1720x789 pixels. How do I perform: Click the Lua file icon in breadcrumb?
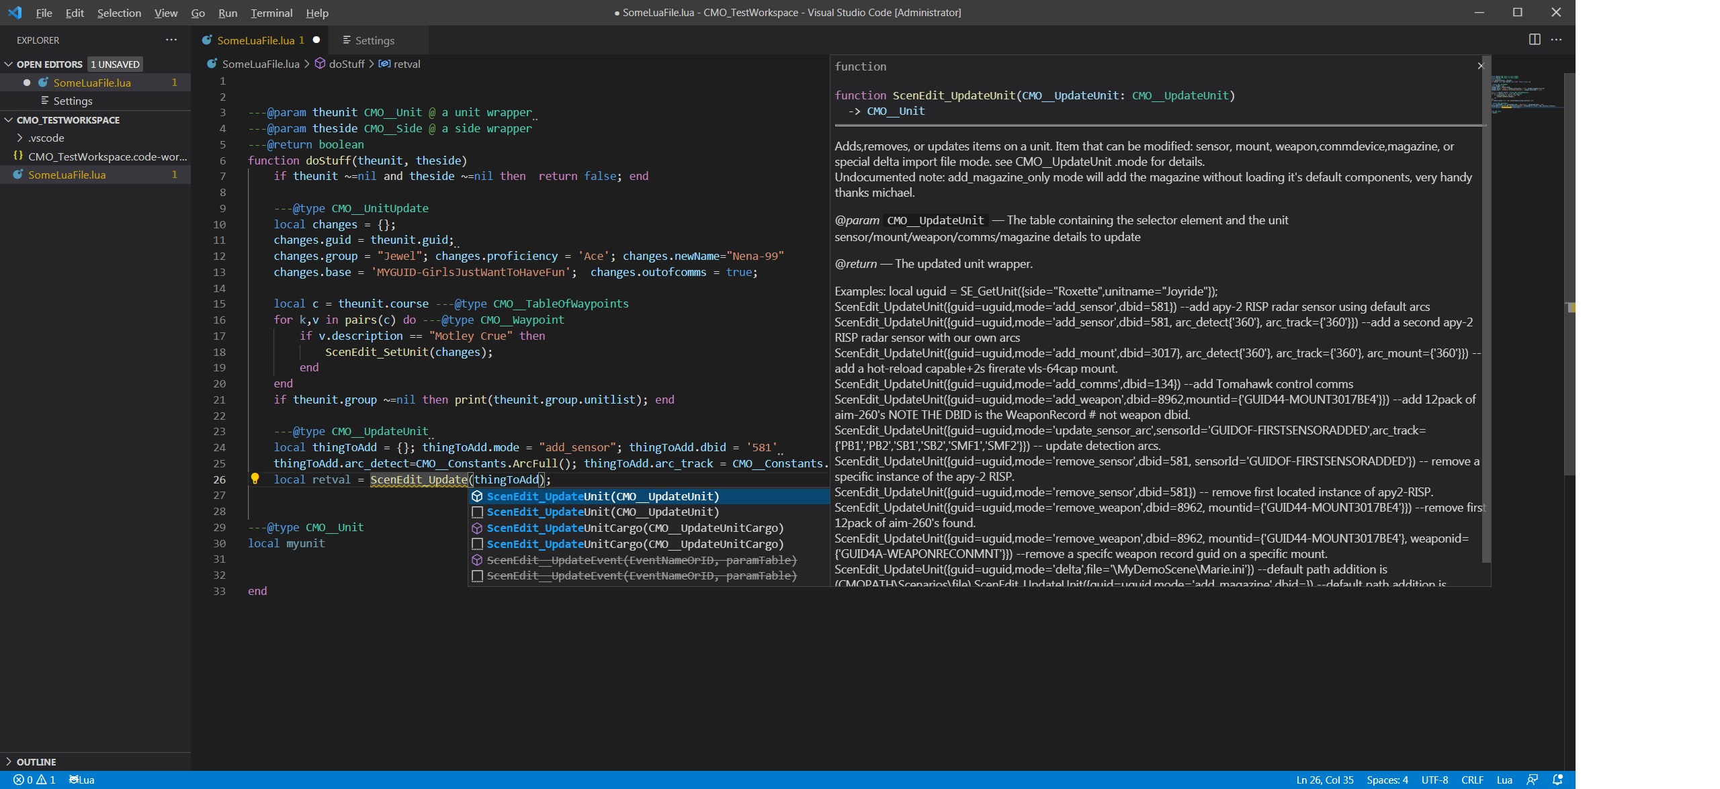coord(212,64)
